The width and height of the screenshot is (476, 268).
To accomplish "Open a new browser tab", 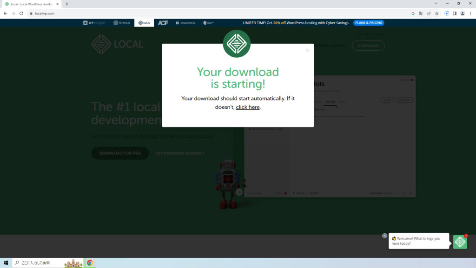I will pyautogui.click(x=67, y=4).
